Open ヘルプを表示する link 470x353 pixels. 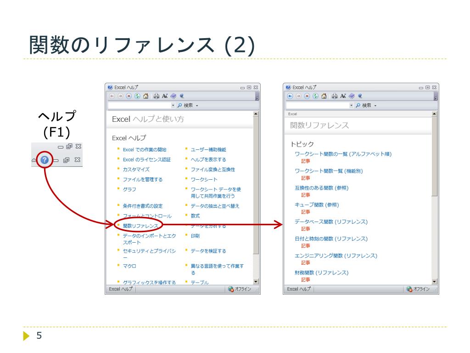pyautogui.click(x=208, y=159)
